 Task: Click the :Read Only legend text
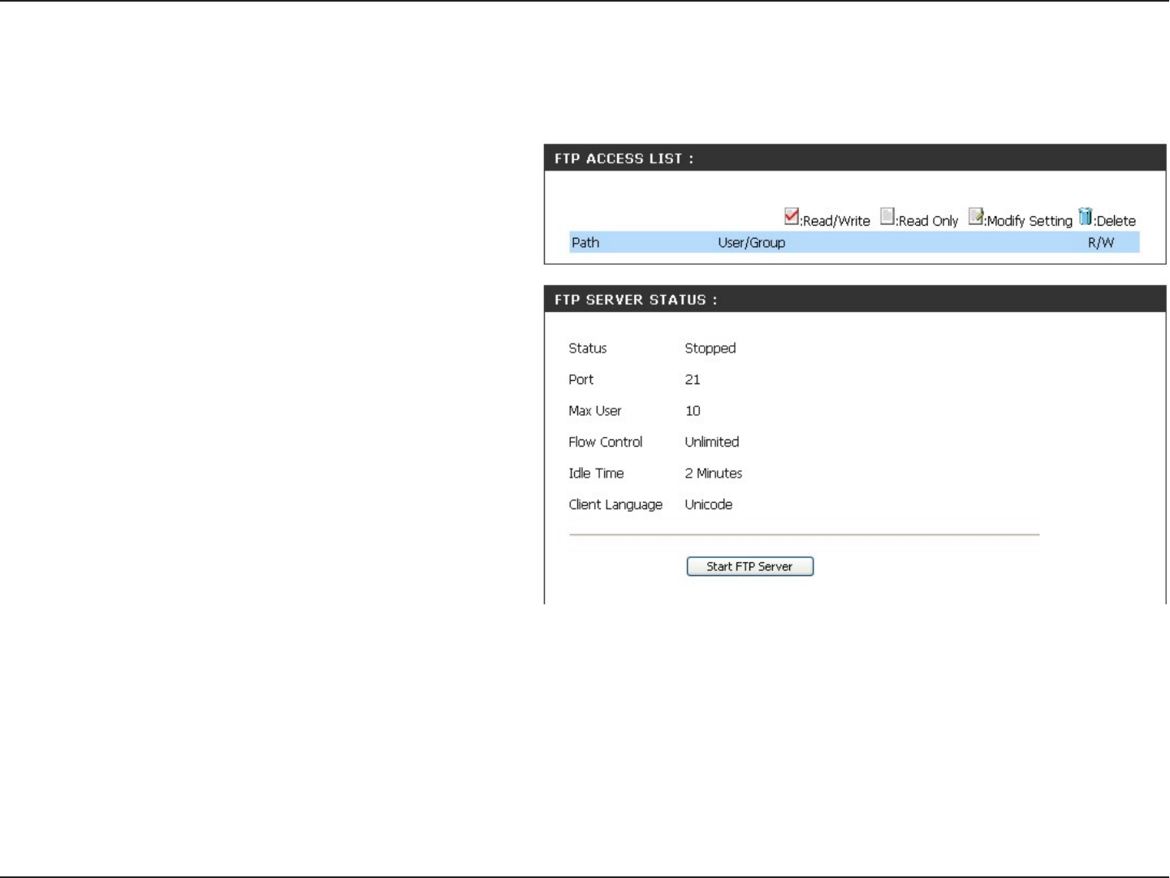pyautogui.click(x=926, y=221)
